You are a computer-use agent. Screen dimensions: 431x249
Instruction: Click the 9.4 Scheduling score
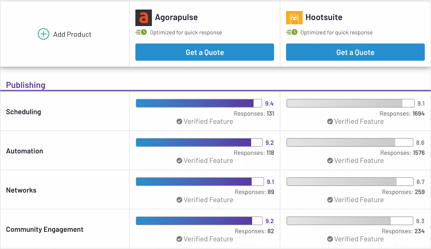[269, 104]
